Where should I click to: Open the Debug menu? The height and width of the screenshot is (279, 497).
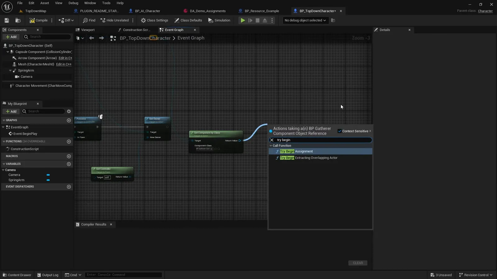[x=73, y=3]
